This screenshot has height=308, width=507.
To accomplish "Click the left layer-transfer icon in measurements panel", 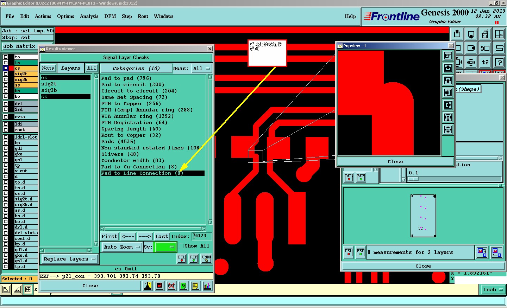I will [x=482, y=252].
